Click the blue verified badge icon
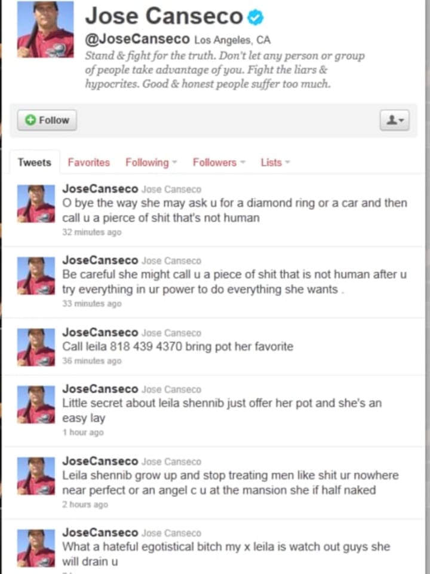The width and height of the screenshot is (430, 574). [x=255, y=17]
